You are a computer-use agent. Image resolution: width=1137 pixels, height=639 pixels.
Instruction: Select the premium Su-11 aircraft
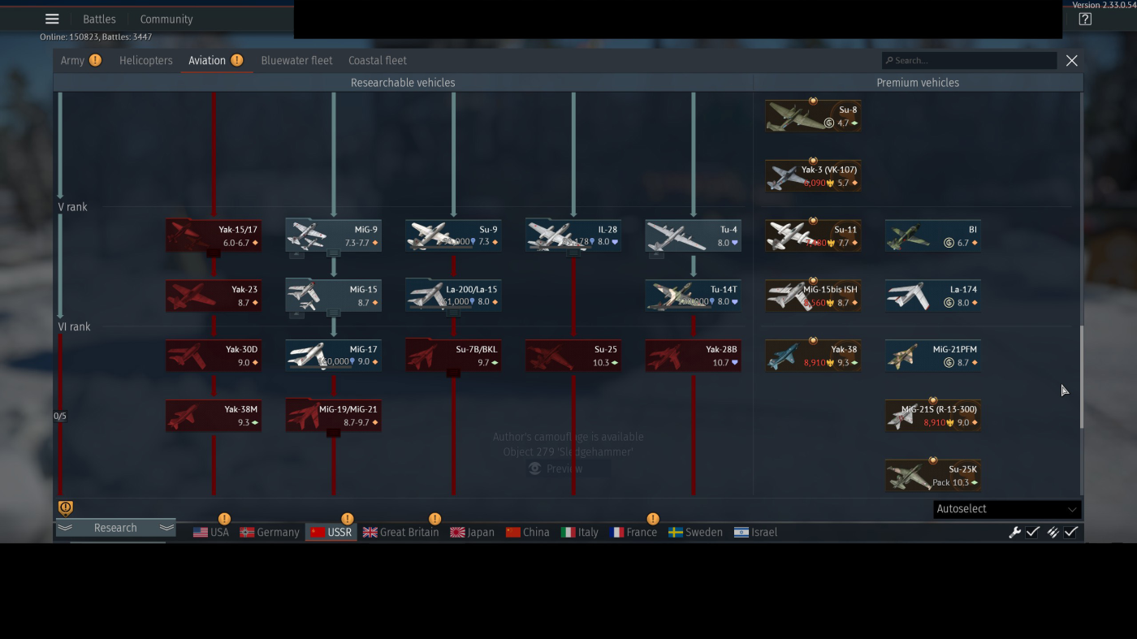813,235
